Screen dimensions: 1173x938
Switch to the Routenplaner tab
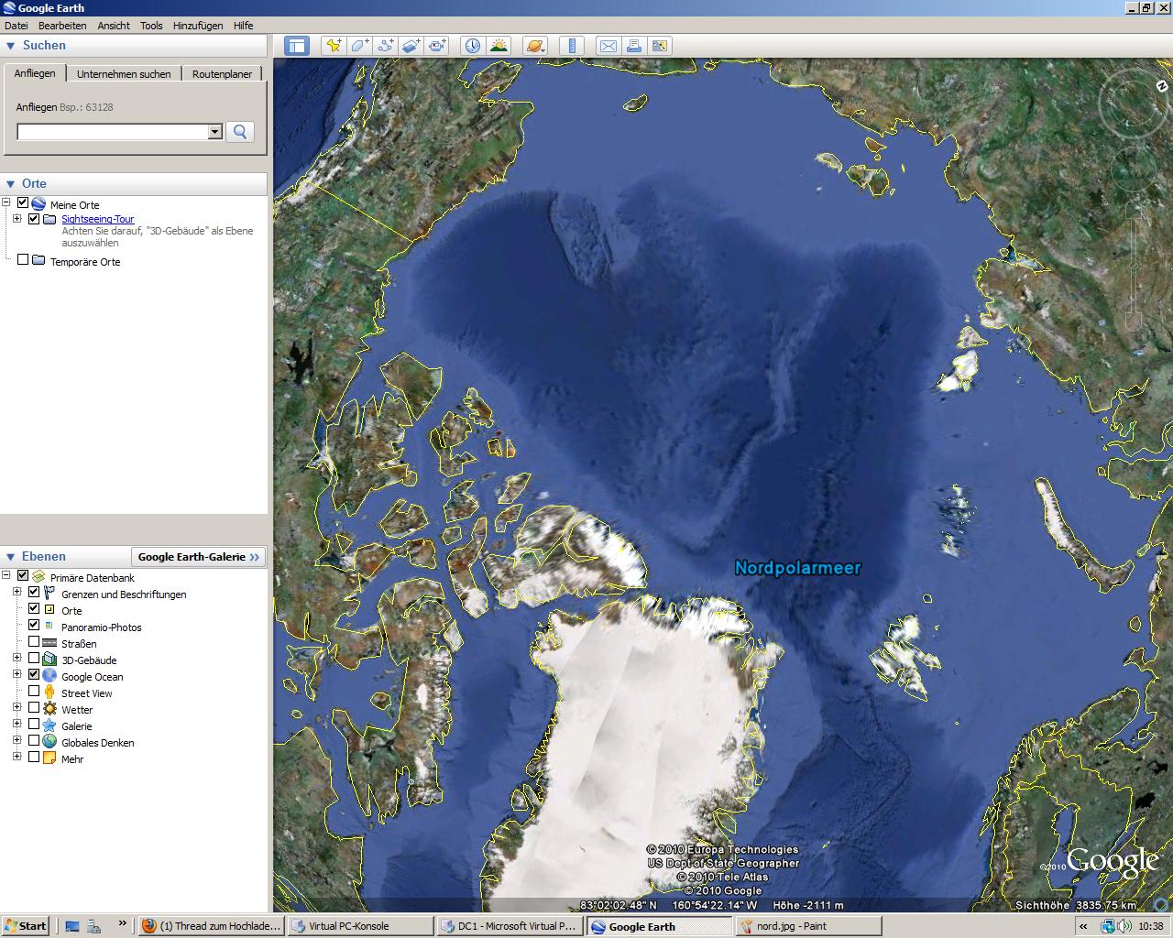point(222,74)
